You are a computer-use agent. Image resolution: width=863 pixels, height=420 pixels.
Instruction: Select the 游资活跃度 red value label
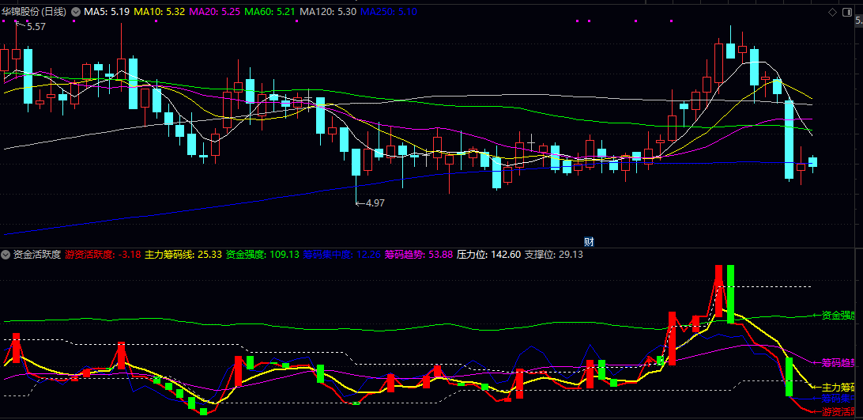point(103,255)
